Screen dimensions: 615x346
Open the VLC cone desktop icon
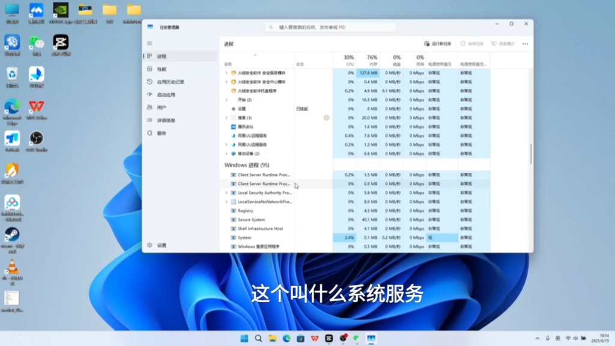click(x=12, y=272)
